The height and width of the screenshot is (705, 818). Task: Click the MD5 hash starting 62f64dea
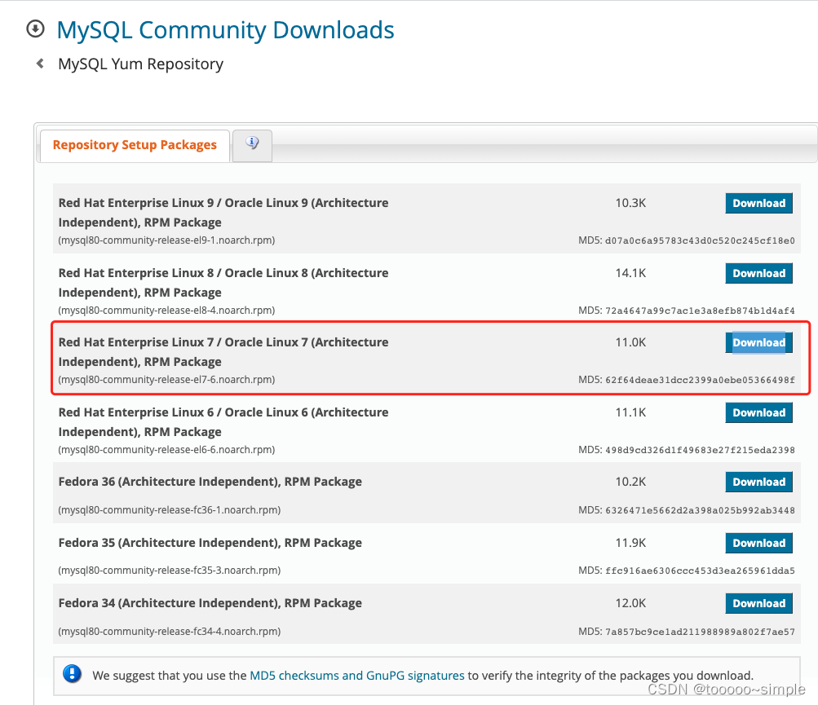[700, 380]
